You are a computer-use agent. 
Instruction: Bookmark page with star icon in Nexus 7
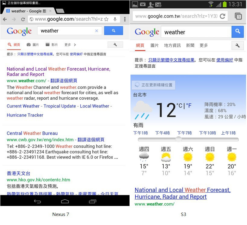click(x=106, y=19)
